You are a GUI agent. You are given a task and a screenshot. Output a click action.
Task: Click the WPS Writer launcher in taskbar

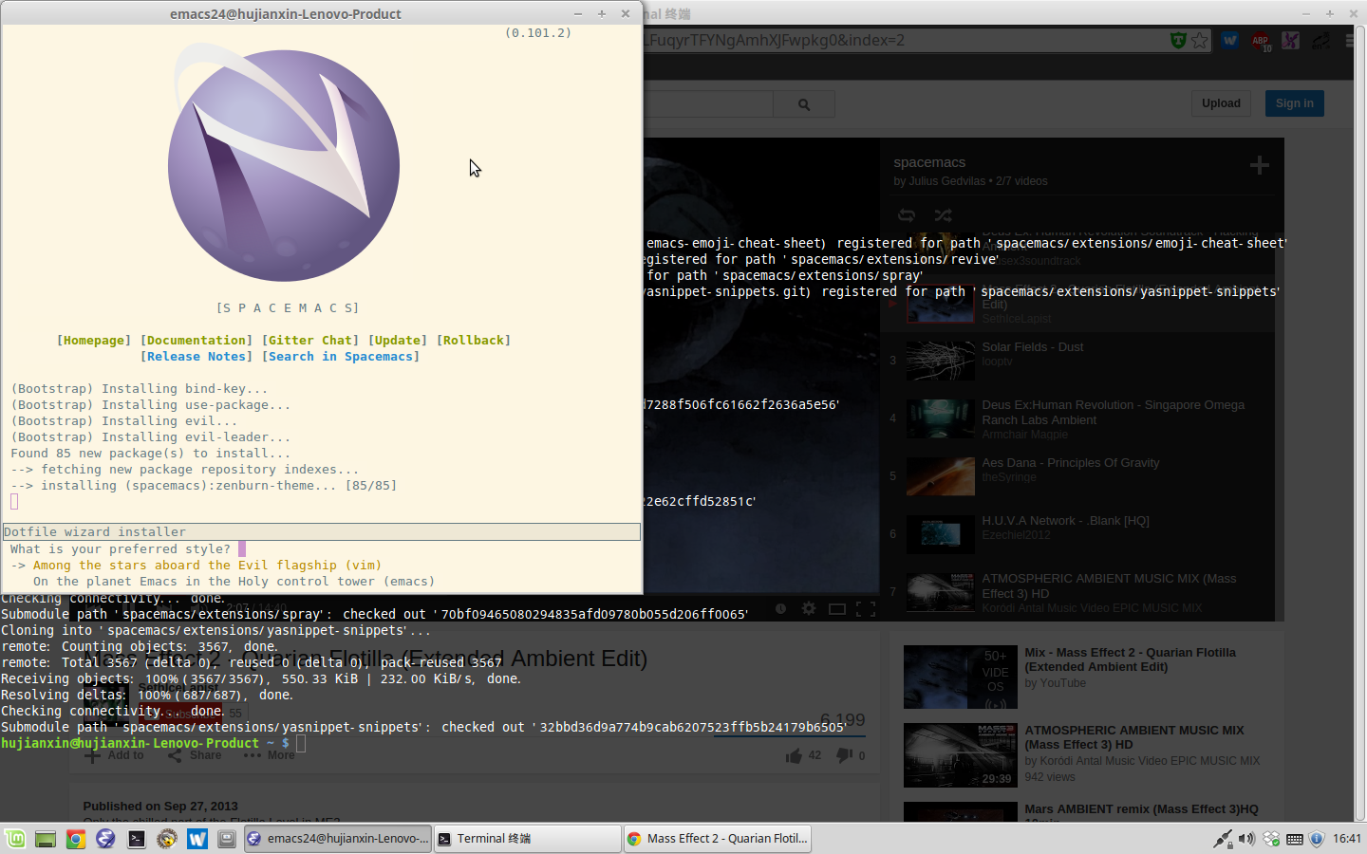(197, 839)
